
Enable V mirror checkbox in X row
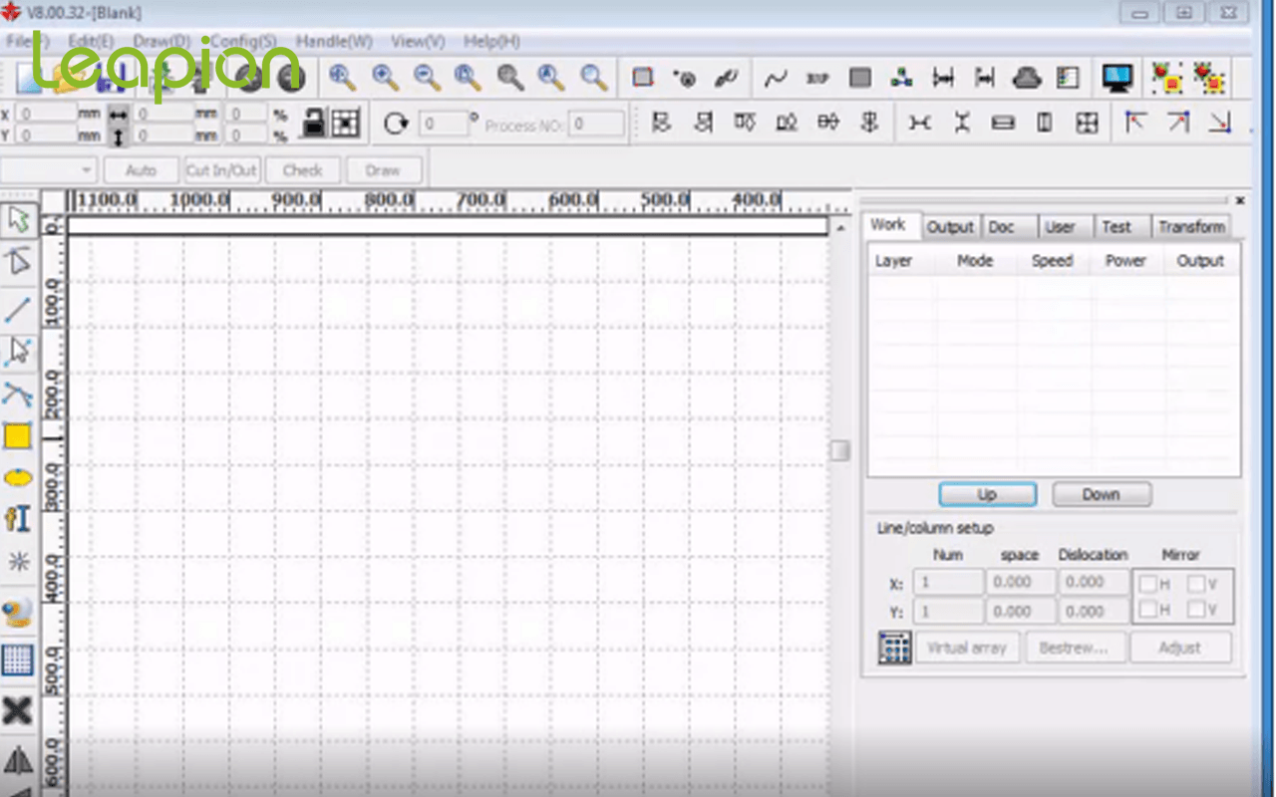1195,583
